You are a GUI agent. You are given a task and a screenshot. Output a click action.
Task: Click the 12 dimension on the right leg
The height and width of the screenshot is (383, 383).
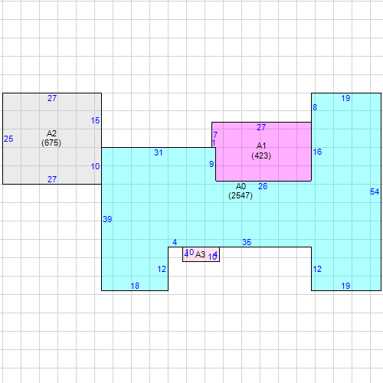tap(317, 269)
